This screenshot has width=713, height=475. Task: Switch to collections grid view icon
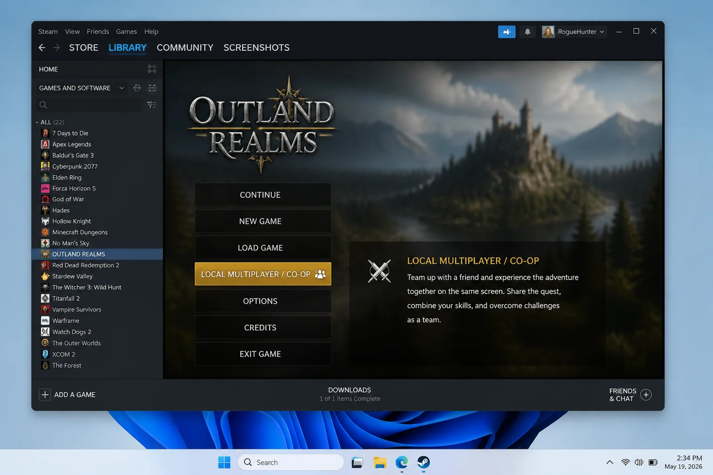152,69
